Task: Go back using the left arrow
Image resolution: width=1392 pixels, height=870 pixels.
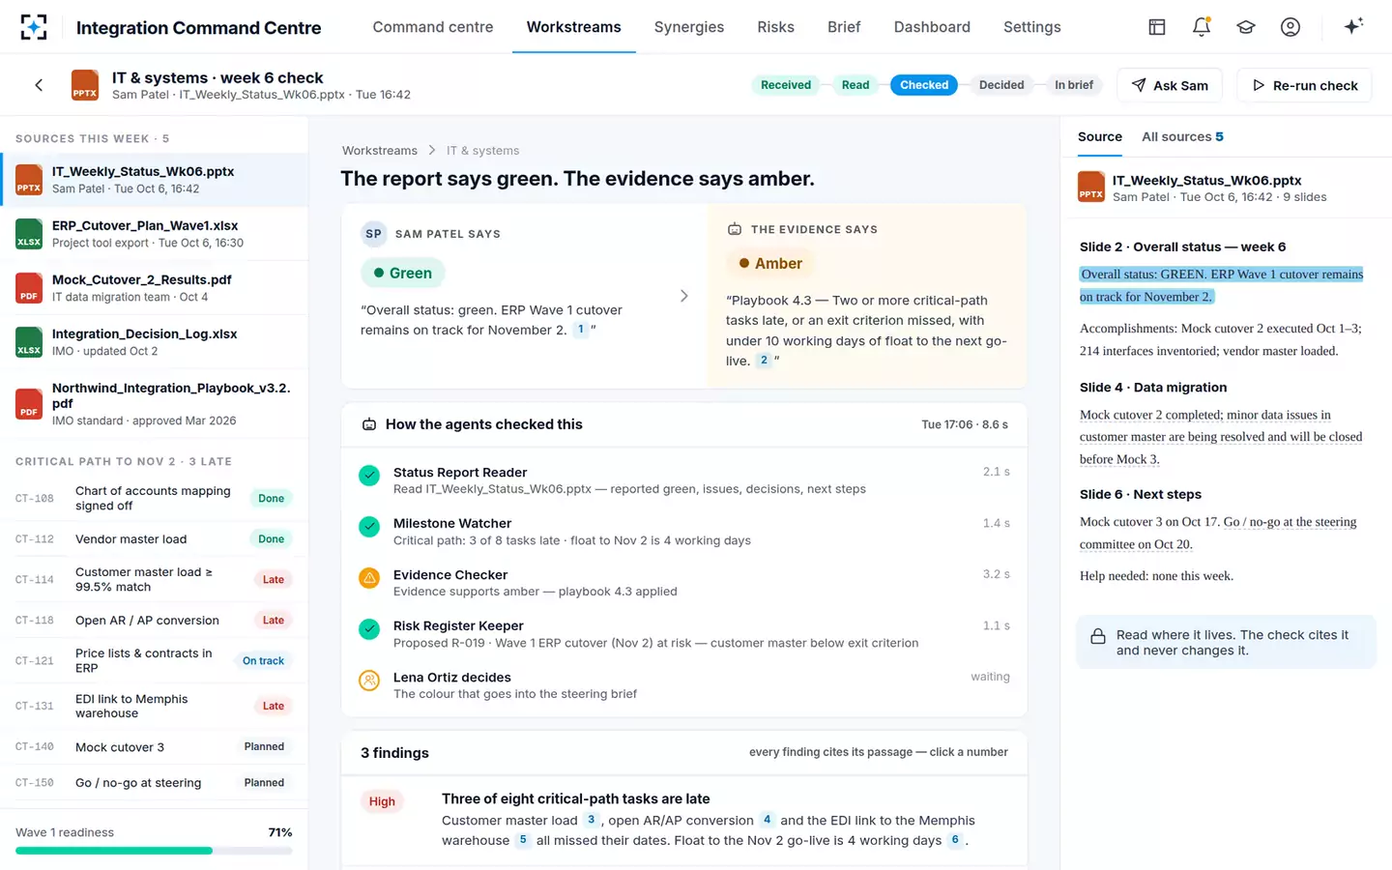Action: tap(39, 85)
